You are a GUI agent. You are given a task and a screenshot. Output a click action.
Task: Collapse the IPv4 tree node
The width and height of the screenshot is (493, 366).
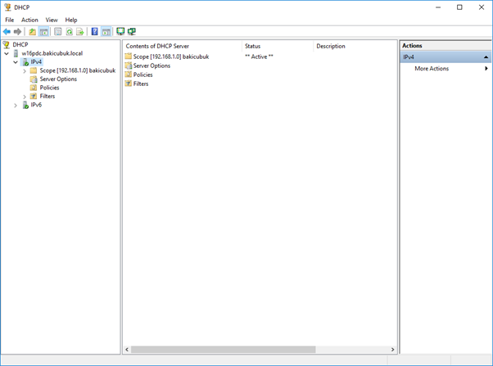[16, 62]
